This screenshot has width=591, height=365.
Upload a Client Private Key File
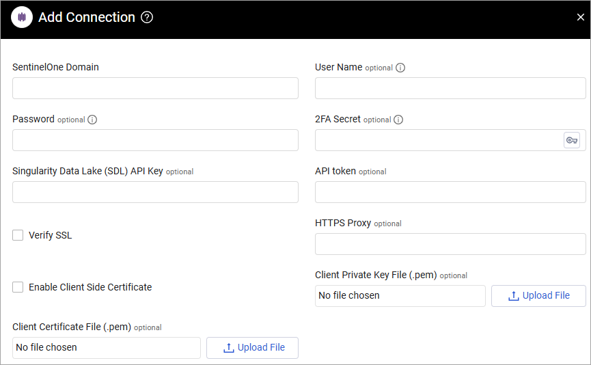point(538,296)
